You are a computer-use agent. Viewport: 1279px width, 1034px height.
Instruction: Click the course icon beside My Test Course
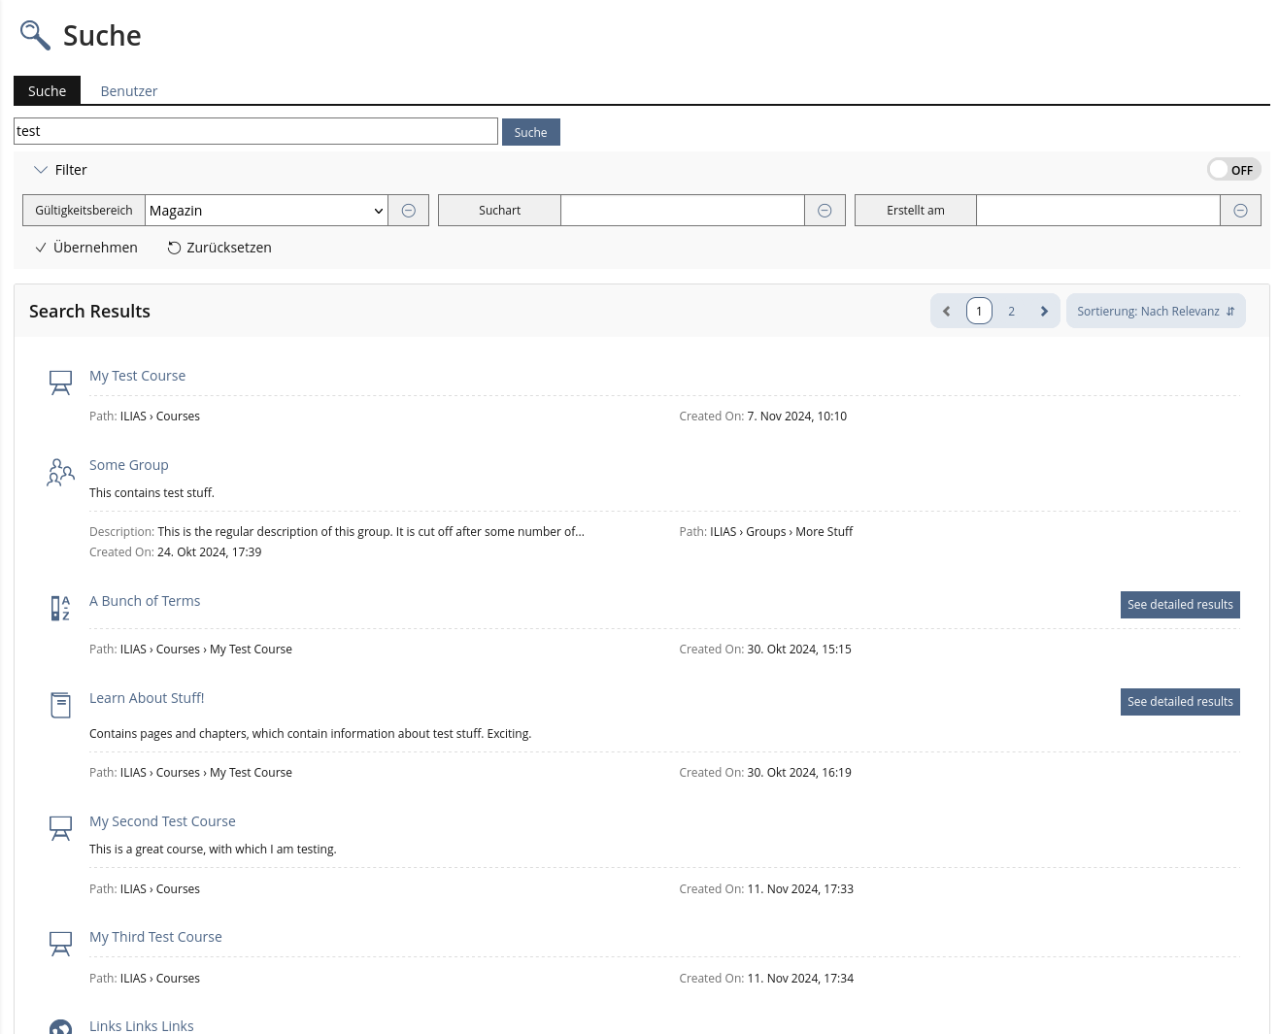[x=60, y=383]
